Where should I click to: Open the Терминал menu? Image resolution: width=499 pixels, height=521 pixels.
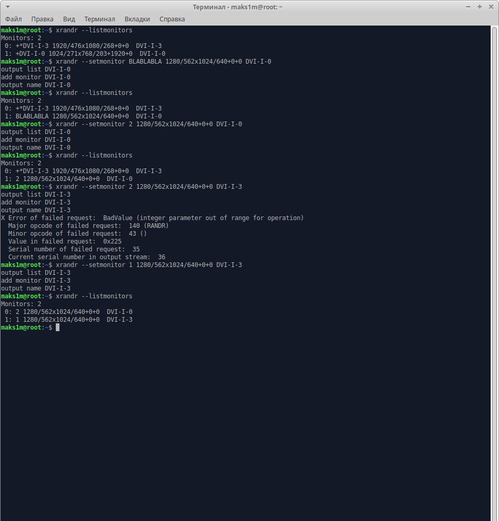(x=100, y=19)
